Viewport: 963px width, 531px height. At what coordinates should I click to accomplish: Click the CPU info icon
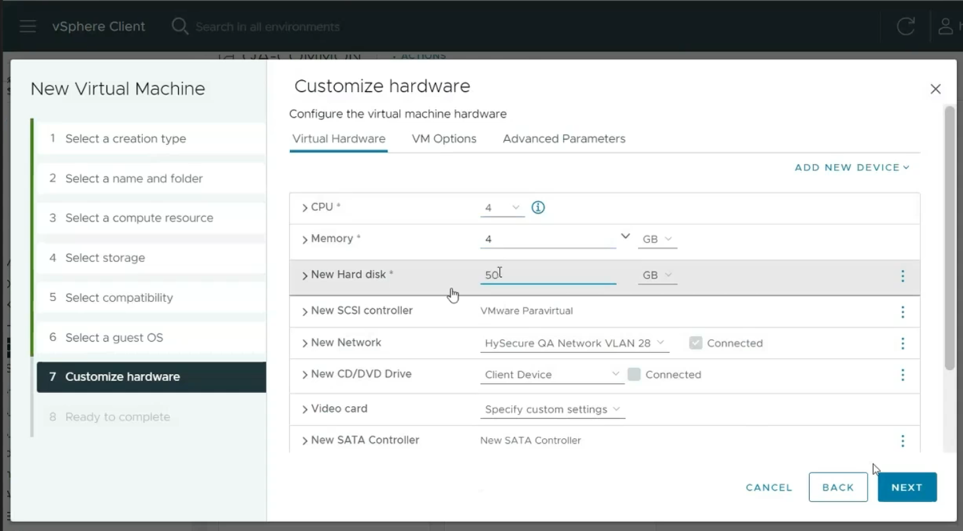(538, 208)
